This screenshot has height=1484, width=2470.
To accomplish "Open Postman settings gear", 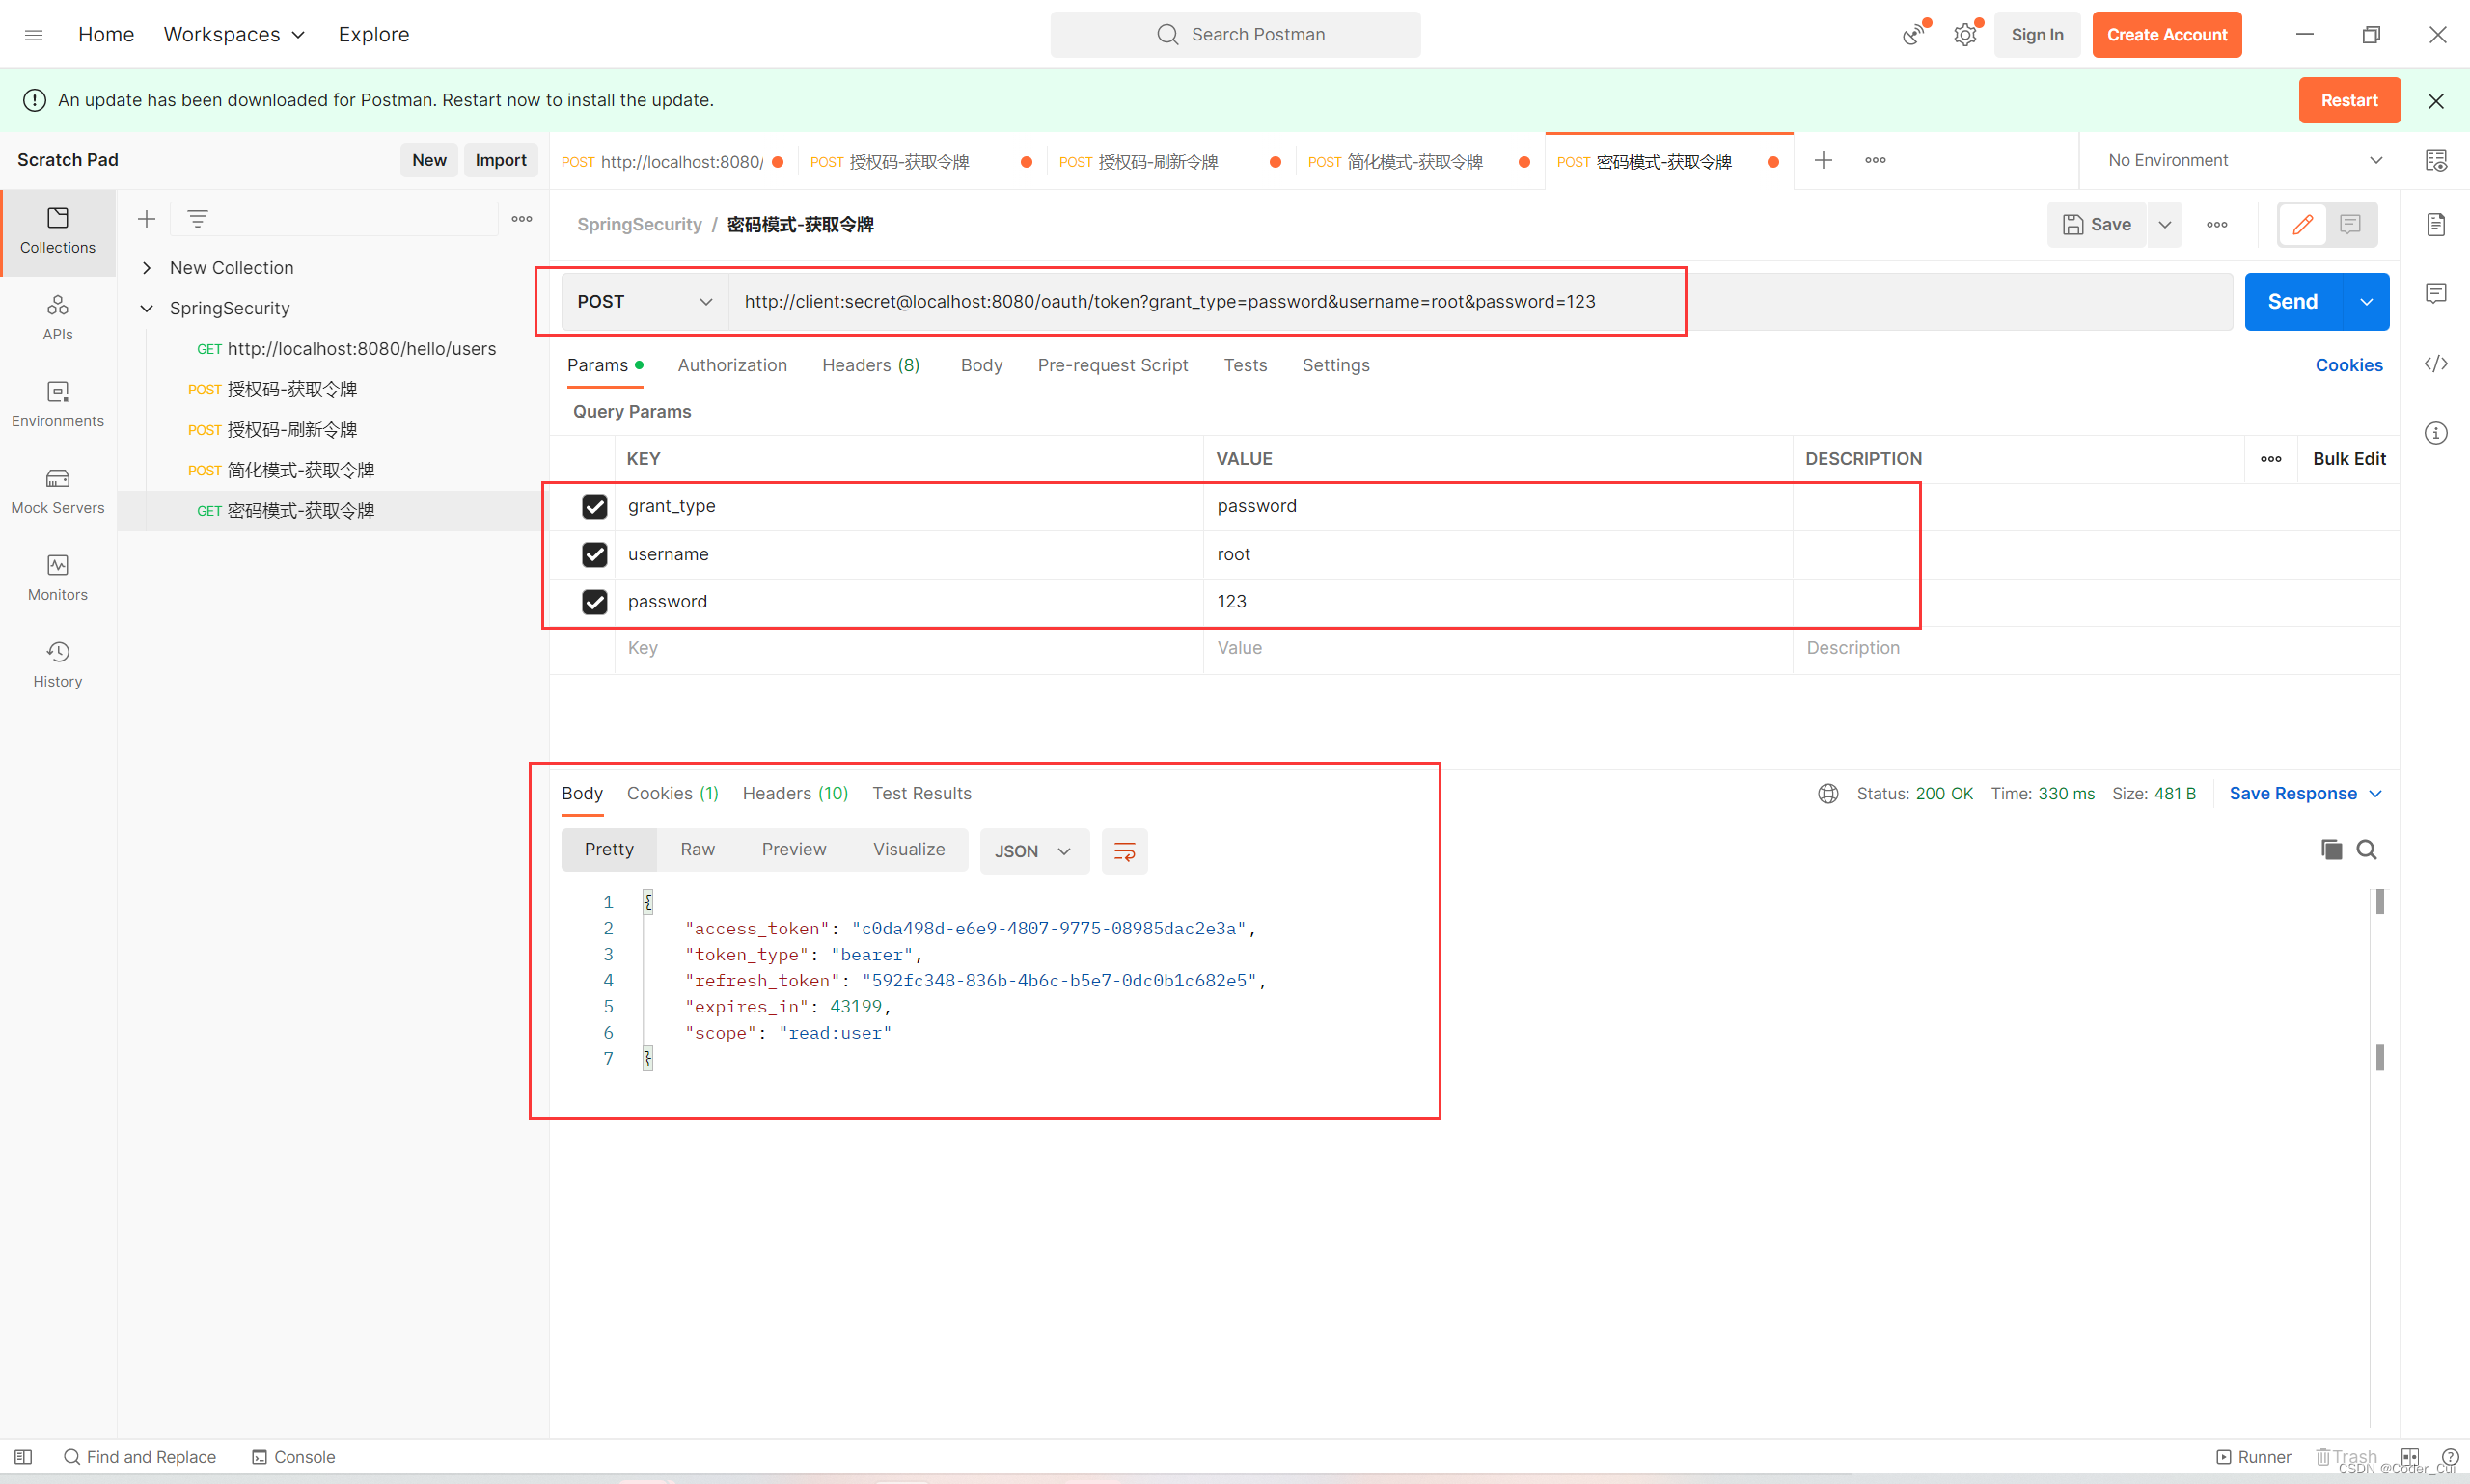I will (x=1964, y=34).
